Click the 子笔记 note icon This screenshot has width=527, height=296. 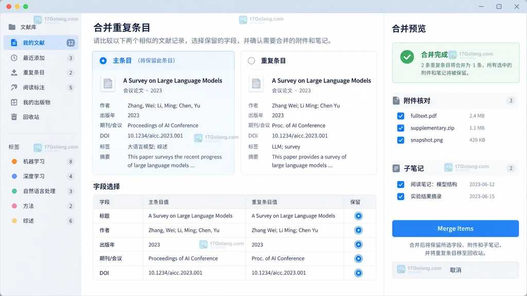pos(396,168)
